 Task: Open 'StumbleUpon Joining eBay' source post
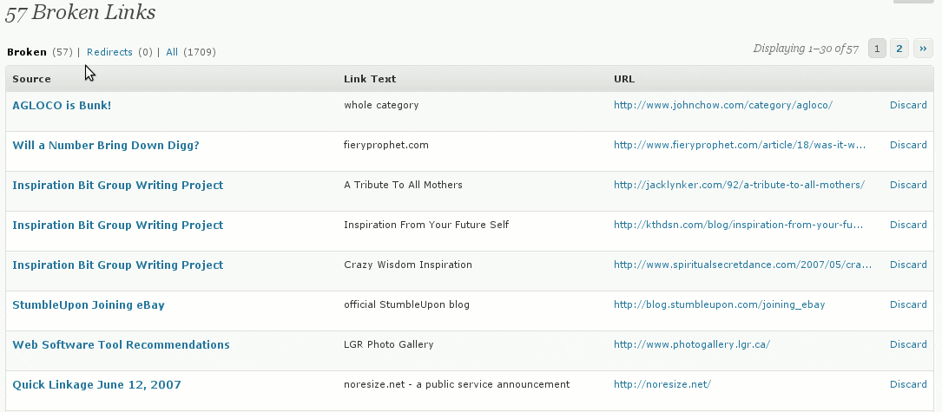pyautogui.click(x=89, y=304)
